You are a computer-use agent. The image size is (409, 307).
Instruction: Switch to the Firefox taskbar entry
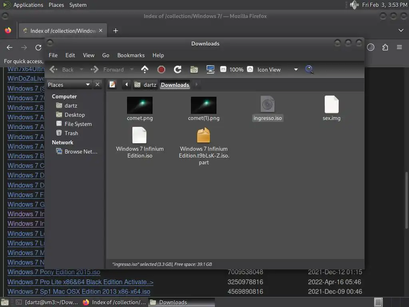[x=114, y=302]
